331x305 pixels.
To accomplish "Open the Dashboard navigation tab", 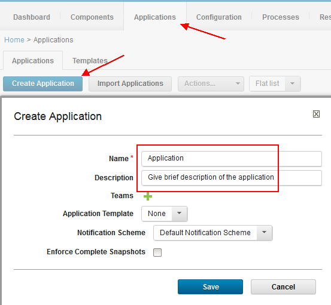I will click(x=32, y=17).
